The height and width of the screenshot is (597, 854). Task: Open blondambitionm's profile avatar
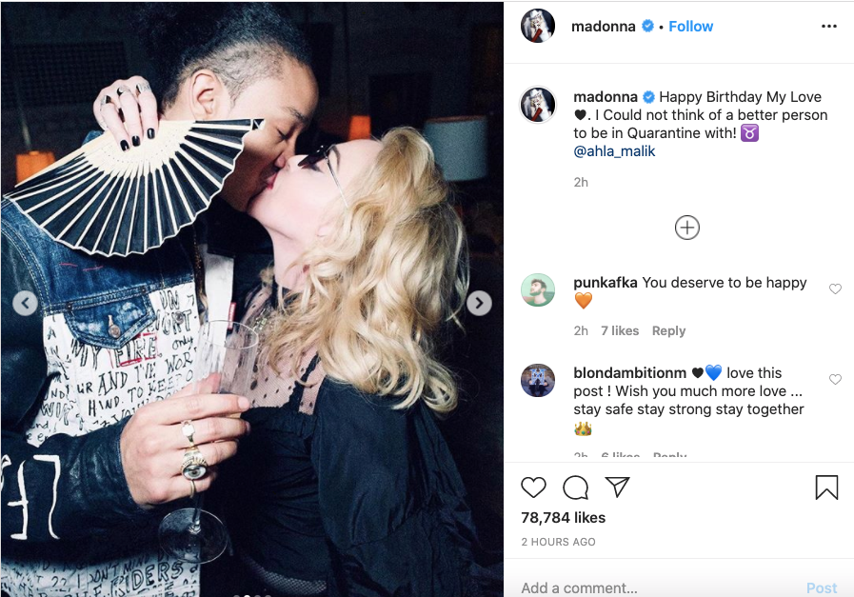(x=538, y=380)
